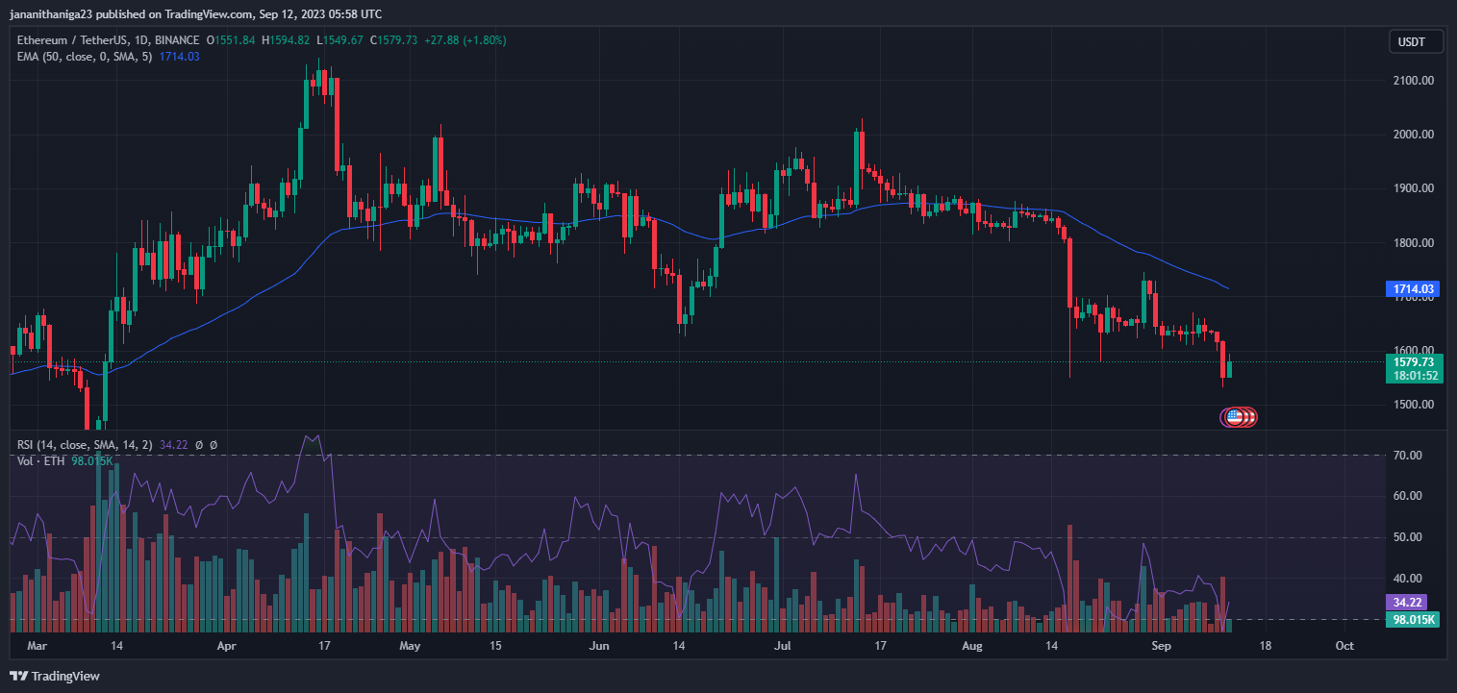Click the 98.015K volume value tag
Viewport: 1457px width, 693px height.
pyautogui.click(x=1413, y=620)
